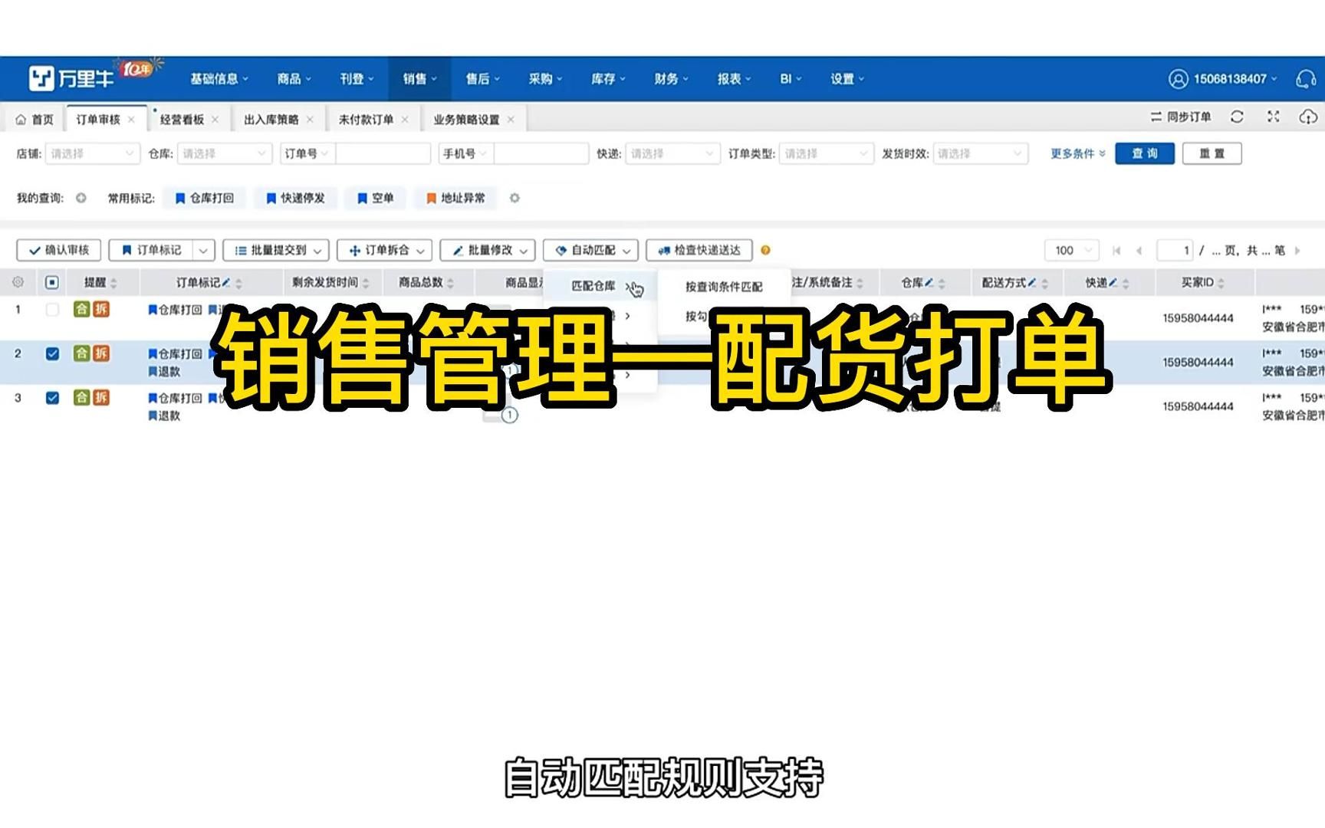The width and height of the screenshot is (1325, 828).
Task: Click the page number input box
Action: pyautogui.click(x=1175, y=251)
